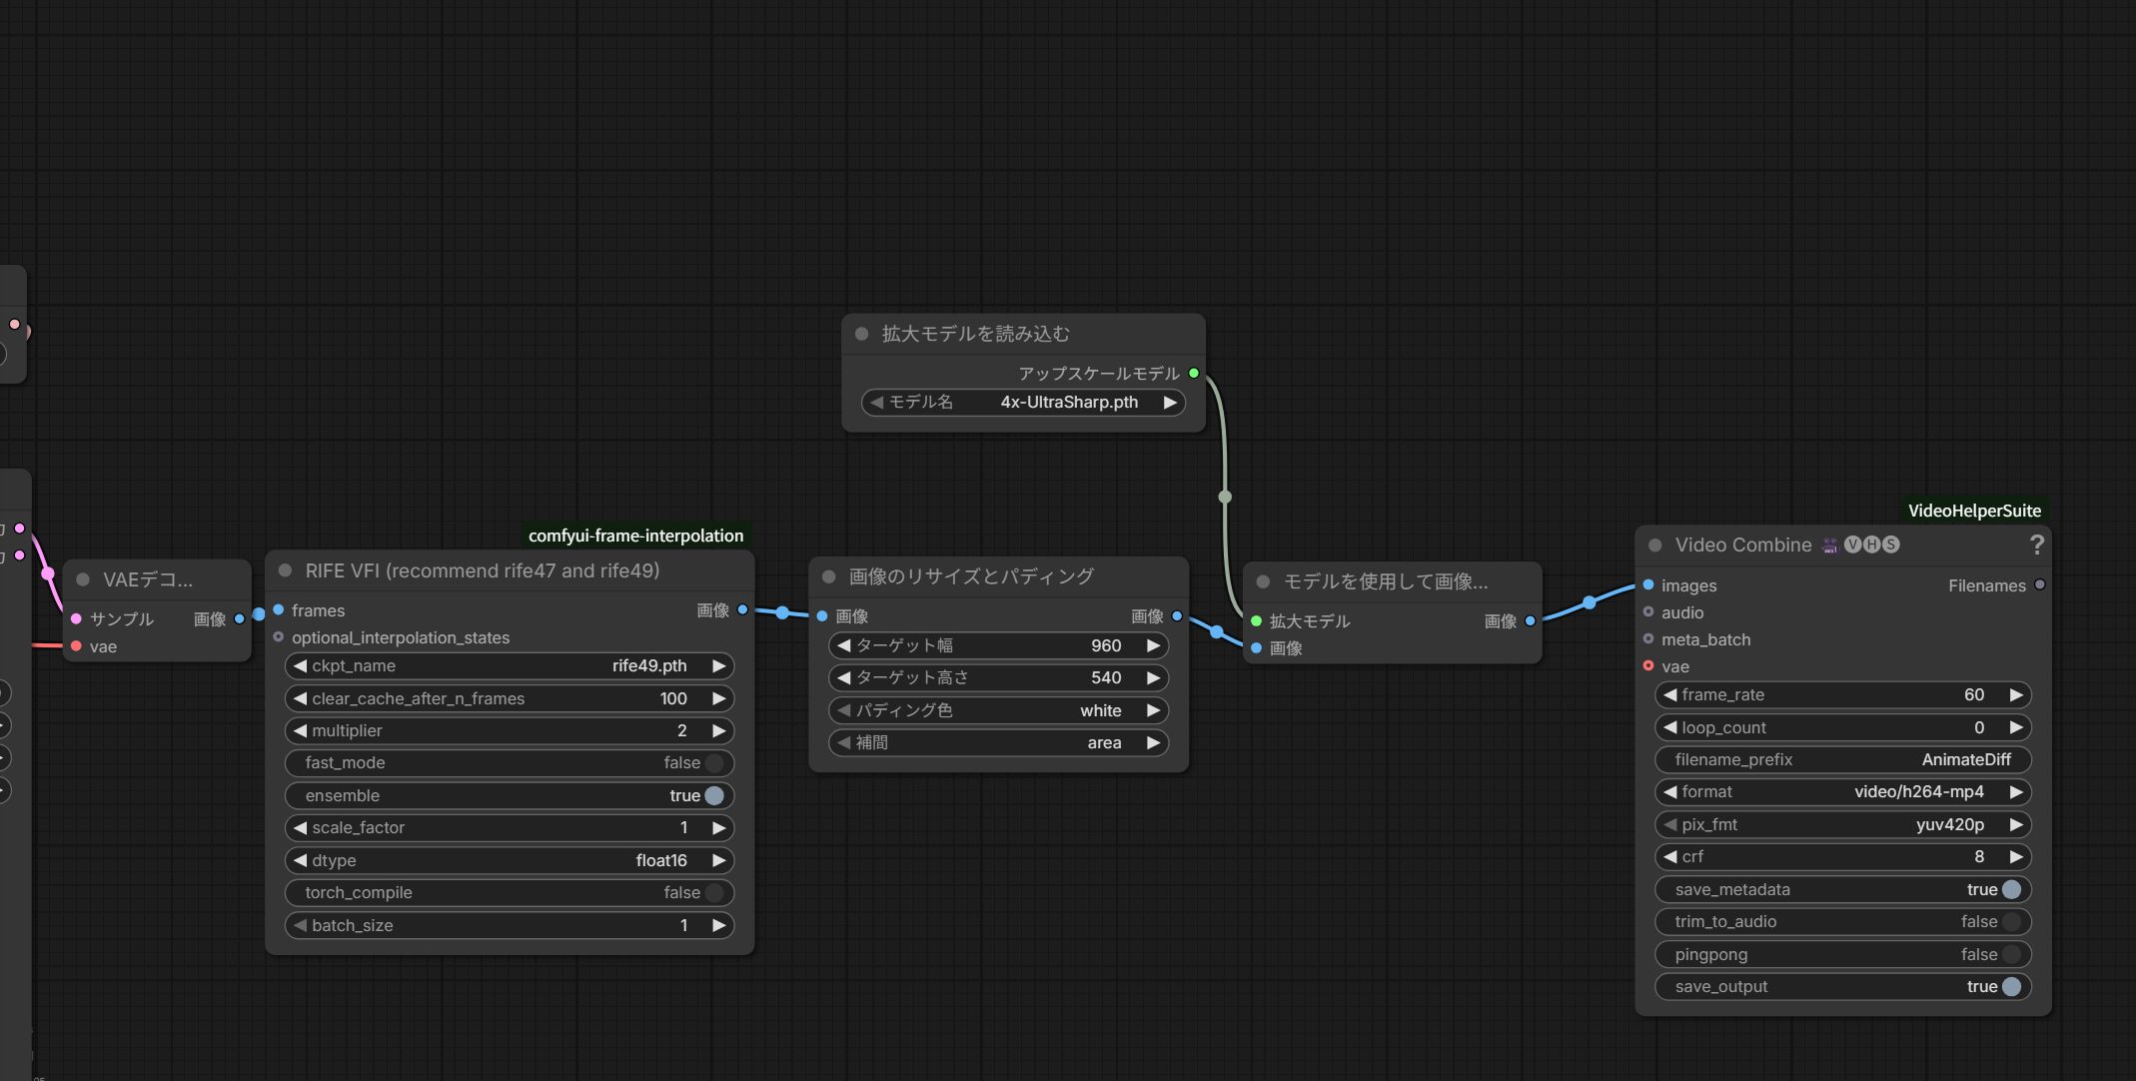Click the vae input port on VAEデコ node
The height and width of the screenshot is (1081, 2136).
pos(77,646)
